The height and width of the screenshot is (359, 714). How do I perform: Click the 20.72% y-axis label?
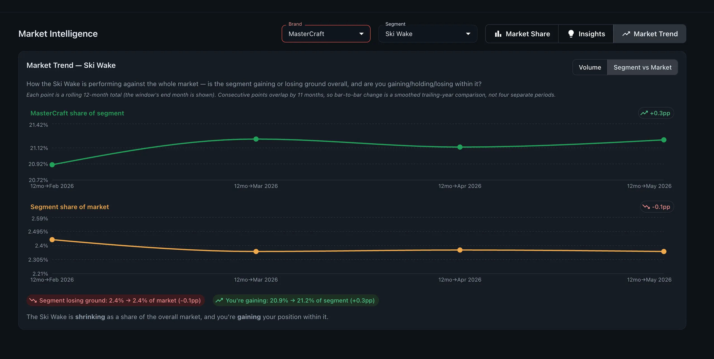coord(38,180)
